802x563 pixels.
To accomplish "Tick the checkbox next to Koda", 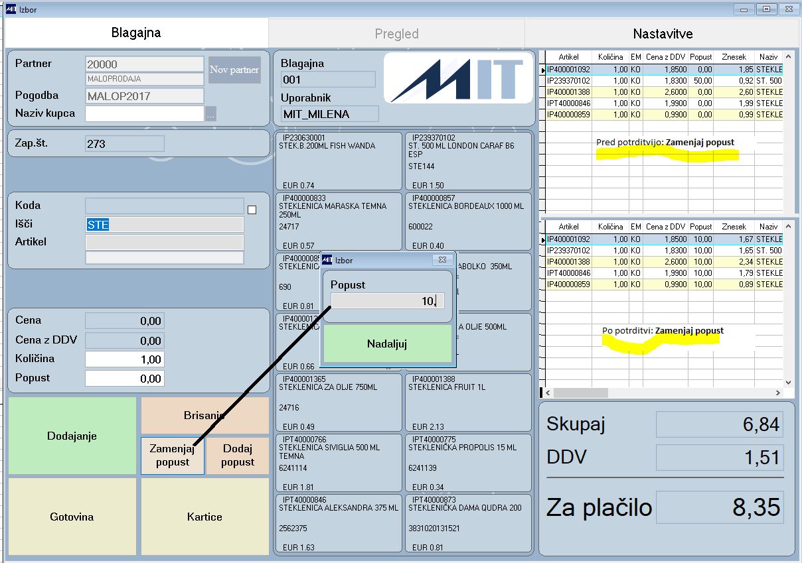I will click(252, 210).
